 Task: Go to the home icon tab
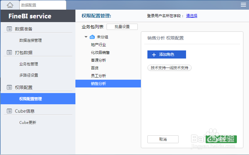point(10,5)
